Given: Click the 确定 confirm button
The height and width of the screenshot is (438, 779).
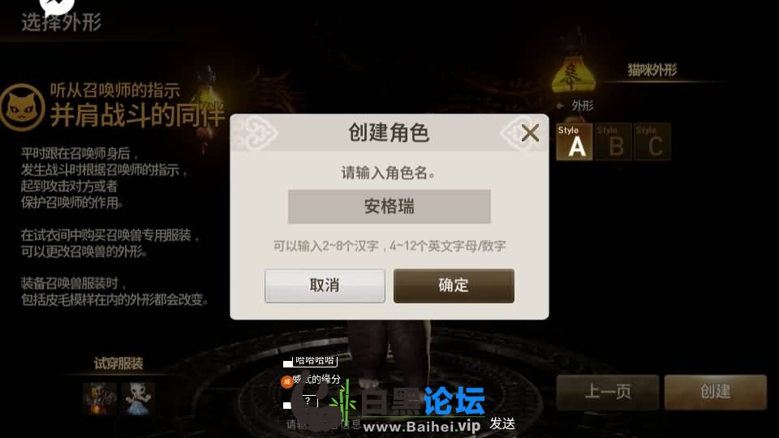Looking at the screenshot, I should click(x=454, y=286).
